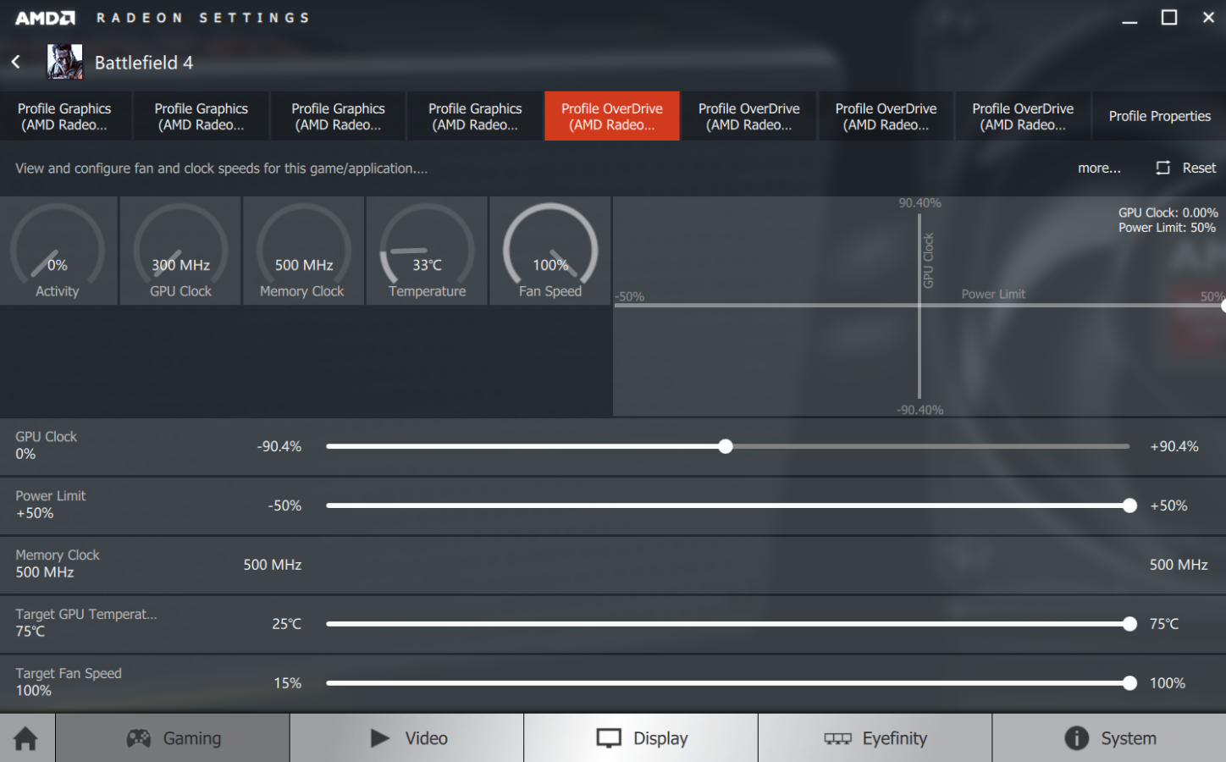The height and width of the screenshot is (762, 1226).
Task: Click the Temperature gauge
Action: click(427, 251)
